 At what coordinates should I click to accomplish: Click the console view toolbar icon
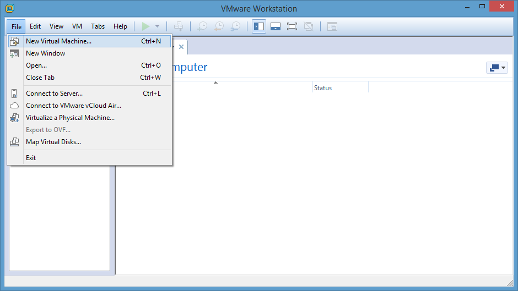332,26
